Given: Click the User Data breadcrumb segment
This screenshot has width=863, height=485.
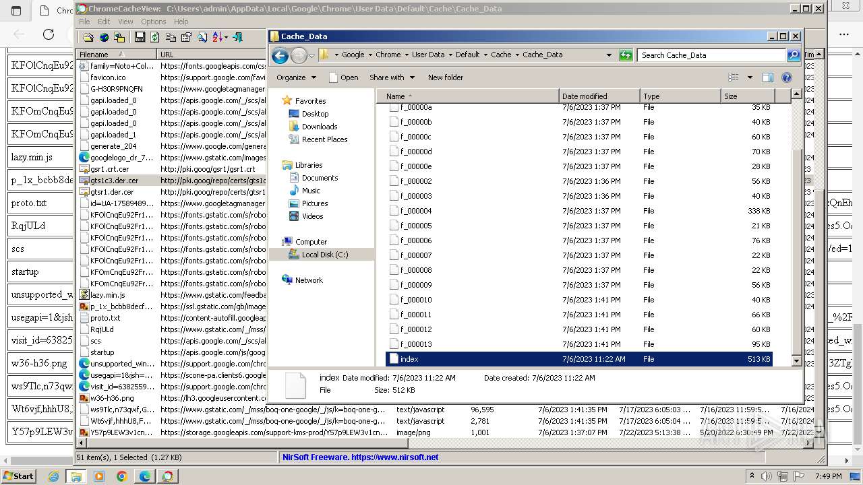Looking at the screenshot, I should pos(428,55).
